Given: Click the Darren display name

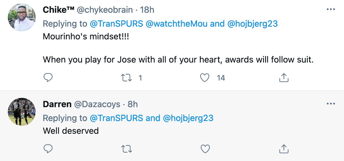Looking at the screenshot, I should pyautogui.click(x=57, y=104).
